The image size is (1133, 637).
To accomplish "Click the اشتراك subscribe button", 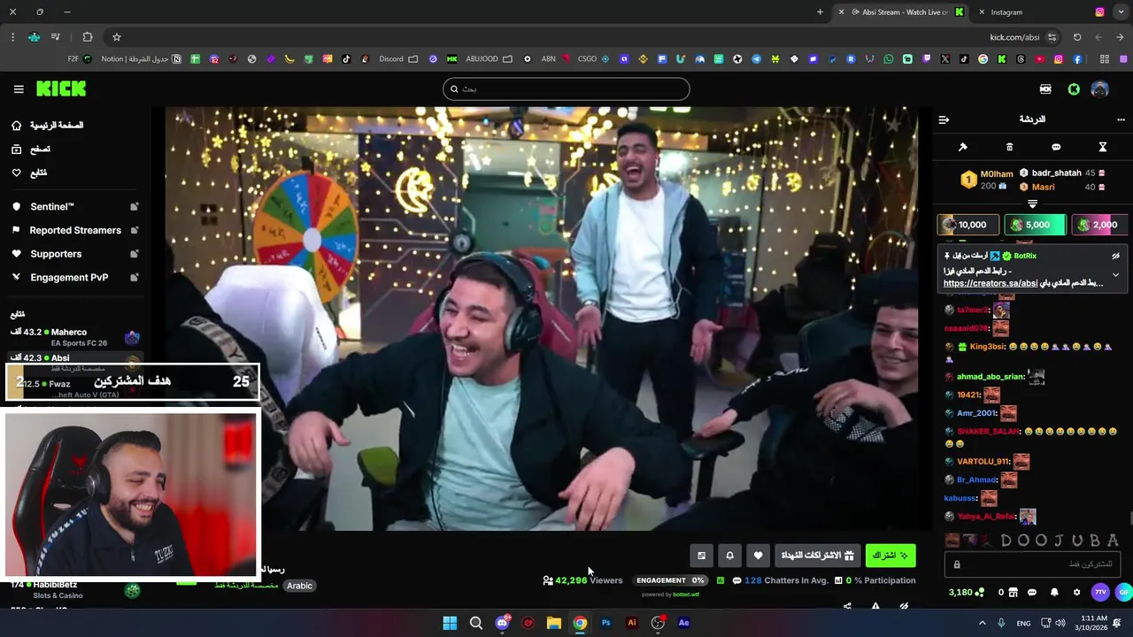I will pos(890,556).
